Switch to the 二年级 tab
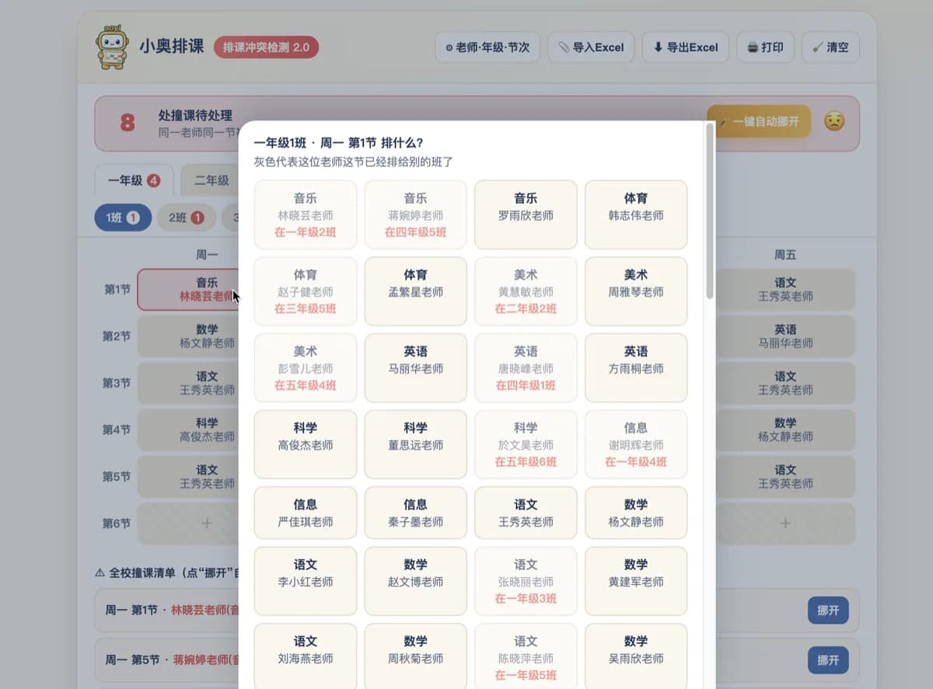 (x=210, y=180)
